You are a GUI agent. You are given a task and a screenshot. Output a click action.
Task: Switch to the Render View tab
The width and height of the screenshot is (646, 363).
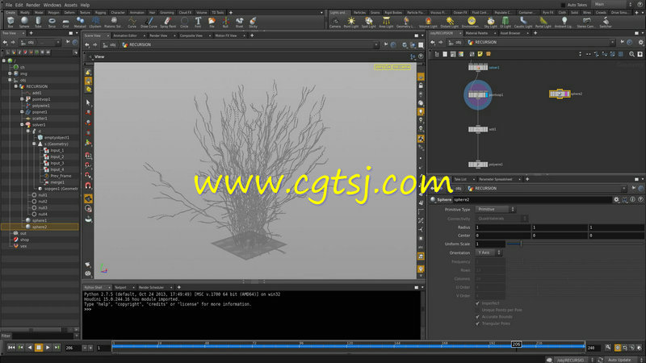tap(158, 35)
